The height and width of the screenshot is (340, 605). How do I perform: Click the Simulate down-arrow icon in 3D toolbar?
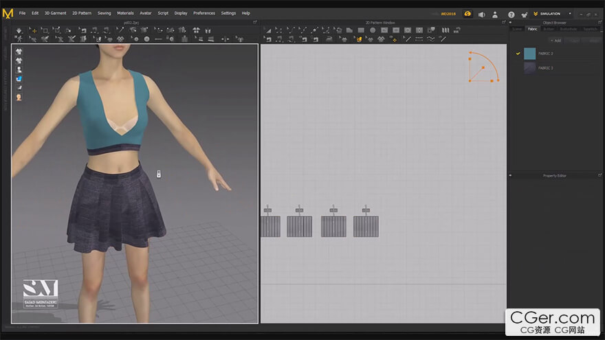[x=18, y=30]
